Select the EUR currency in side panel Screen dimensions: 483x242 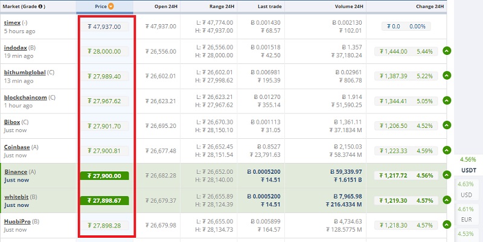tap(466, 220)
